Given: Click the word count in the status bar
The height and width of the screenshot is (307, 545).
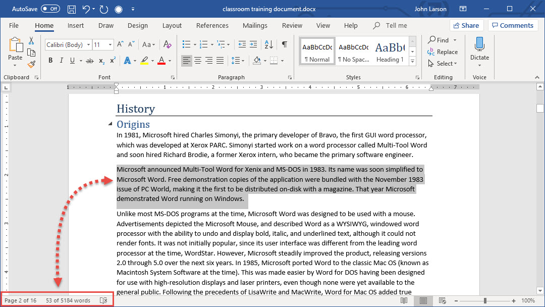Looking at the screenshot, I should [68, 300].
